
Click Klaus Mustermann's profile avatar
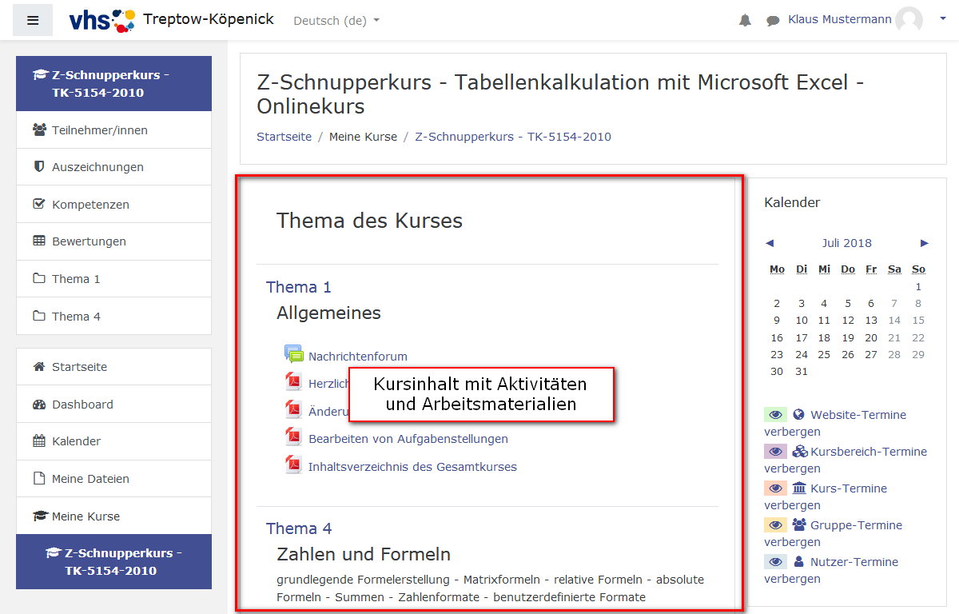(909, 20)
